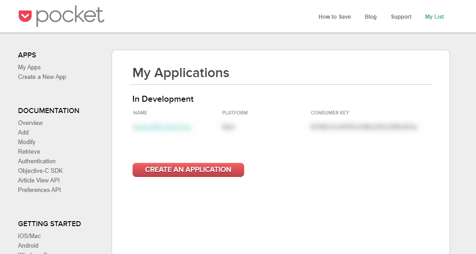
Task: Open the Objective-C SDK page
Action: [x=40, y=171]
